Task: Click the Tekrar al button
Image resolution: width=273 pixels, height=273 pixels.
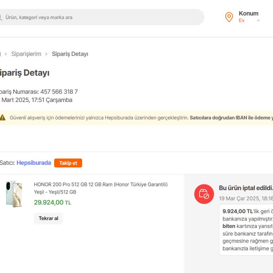Action: click(48, 218)
